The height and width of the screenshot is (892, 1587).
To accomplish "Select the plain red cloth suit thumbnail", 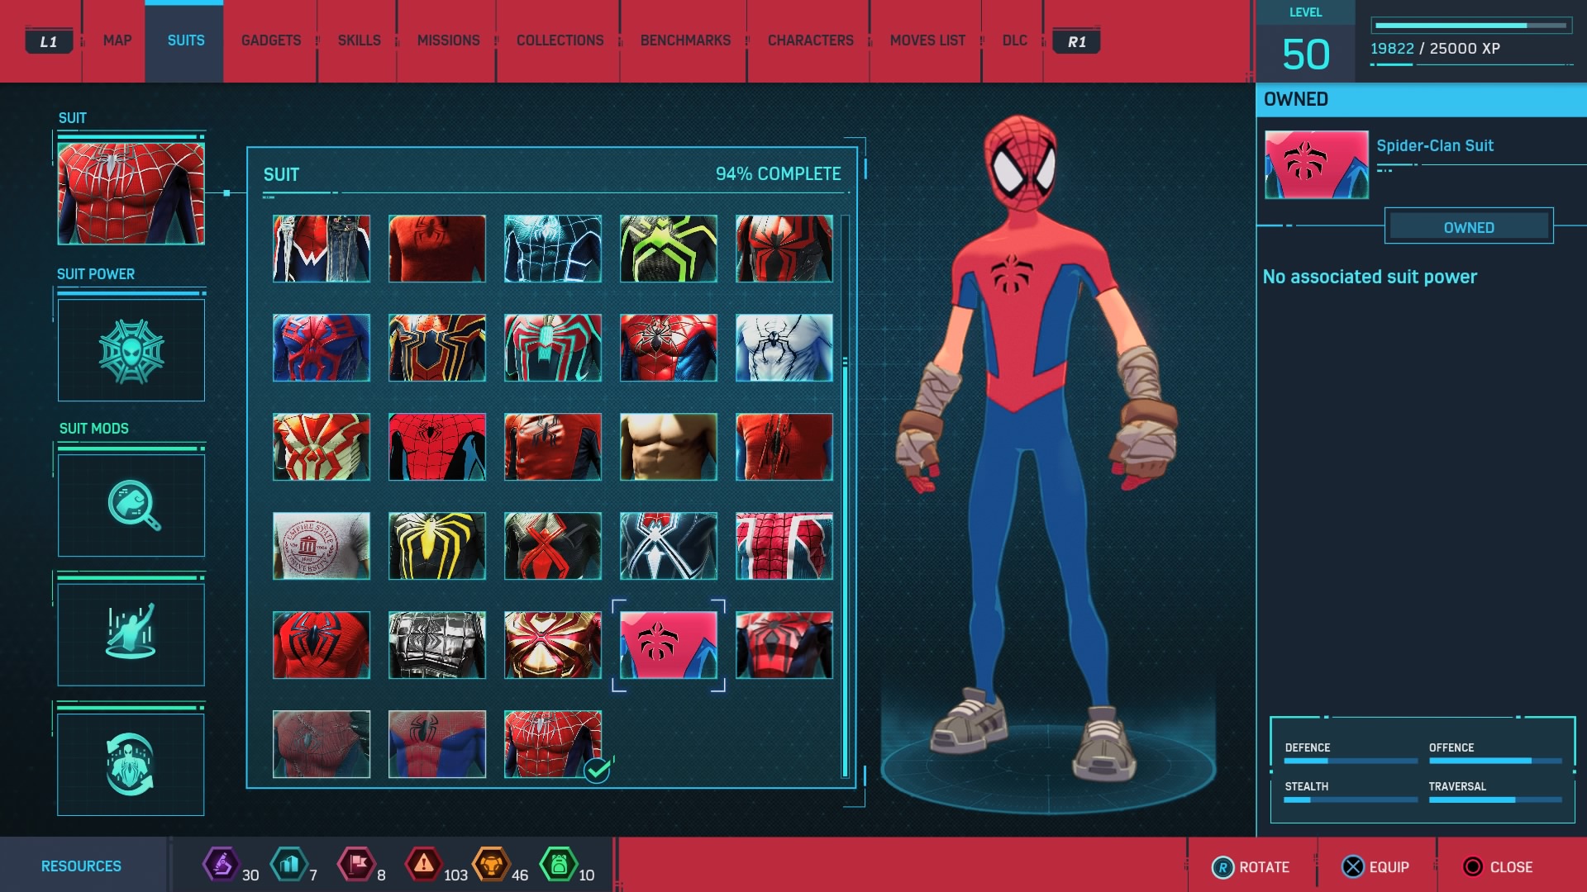I will click(x=437, y=249).
